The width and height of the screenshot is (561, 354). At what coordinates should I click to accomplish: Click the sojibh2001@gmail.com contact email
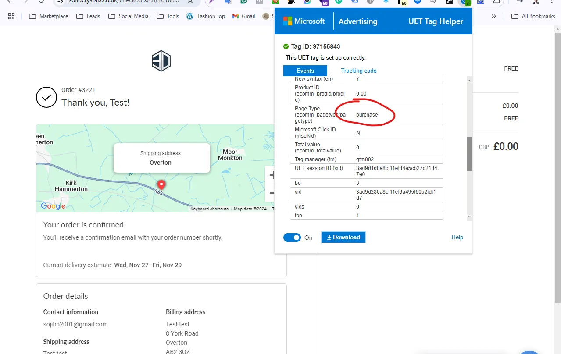(75, 324)
